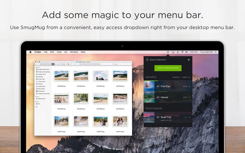Select Desktop in Finder sidebar

(x=40, y=76)
